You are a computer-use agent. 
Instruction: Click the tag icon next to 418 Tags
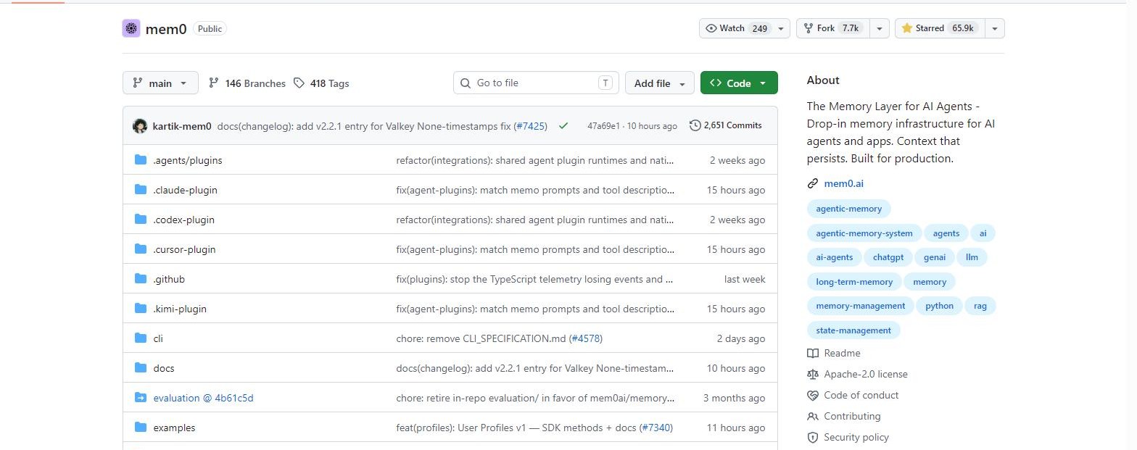(x=299, y=83)
